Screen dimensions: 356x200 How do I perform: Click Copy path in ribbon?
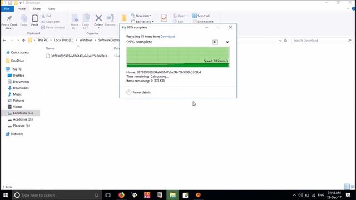coord(51,22)
